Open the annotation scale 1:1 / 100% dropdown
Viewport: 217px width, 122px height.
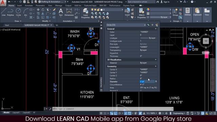[x=152, y=113]
